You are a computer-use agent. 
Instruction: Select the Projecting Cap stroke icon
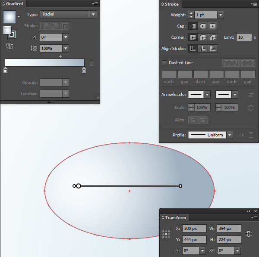(x=213, y=26)
